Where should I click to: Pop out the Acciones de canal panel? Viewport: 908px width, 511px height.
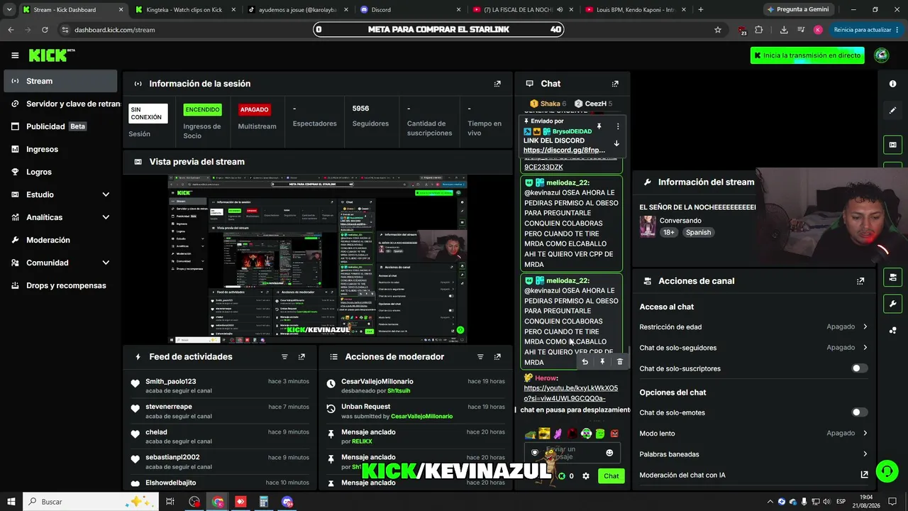point(860,281)
